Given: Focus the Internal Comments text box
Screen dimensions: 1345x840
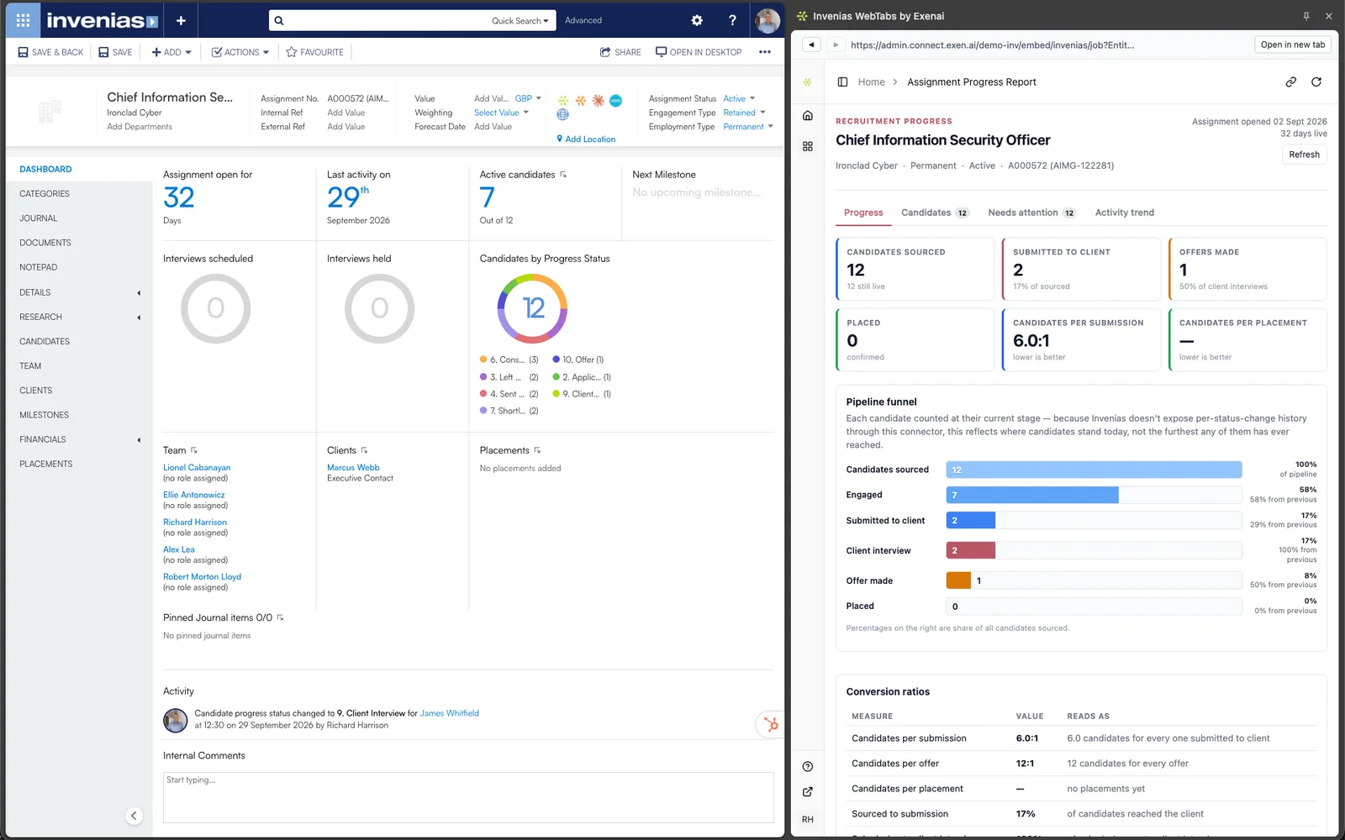Looking at the screenshot, I should coord(468,797).
